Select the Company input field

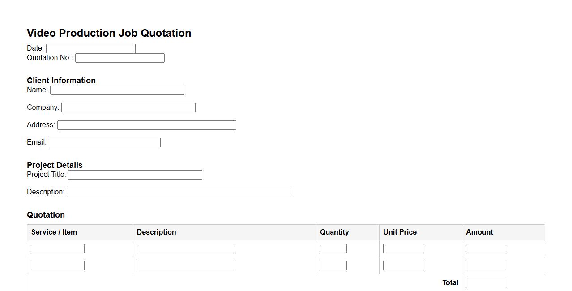click(128, 107)
